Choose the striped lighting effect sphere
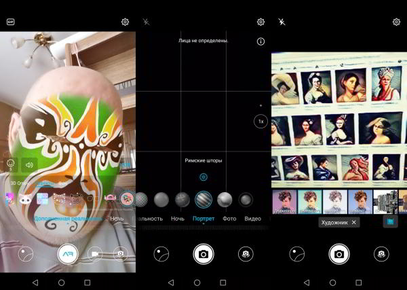The width and height of the screenshot is (407, 290). [x=203, y=199]
